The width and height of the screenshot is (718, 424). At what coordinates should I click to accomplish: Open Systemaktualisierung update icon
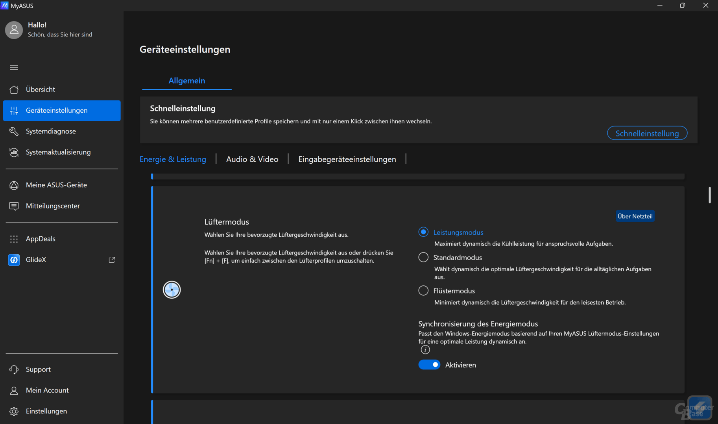(14, 152)
